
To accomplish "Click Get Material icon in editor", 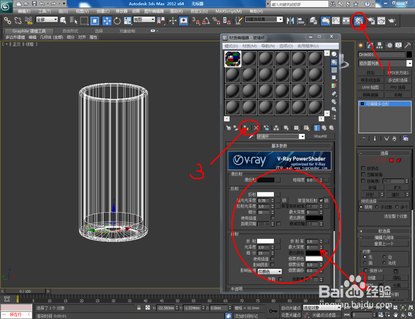I will pos(228,128).
